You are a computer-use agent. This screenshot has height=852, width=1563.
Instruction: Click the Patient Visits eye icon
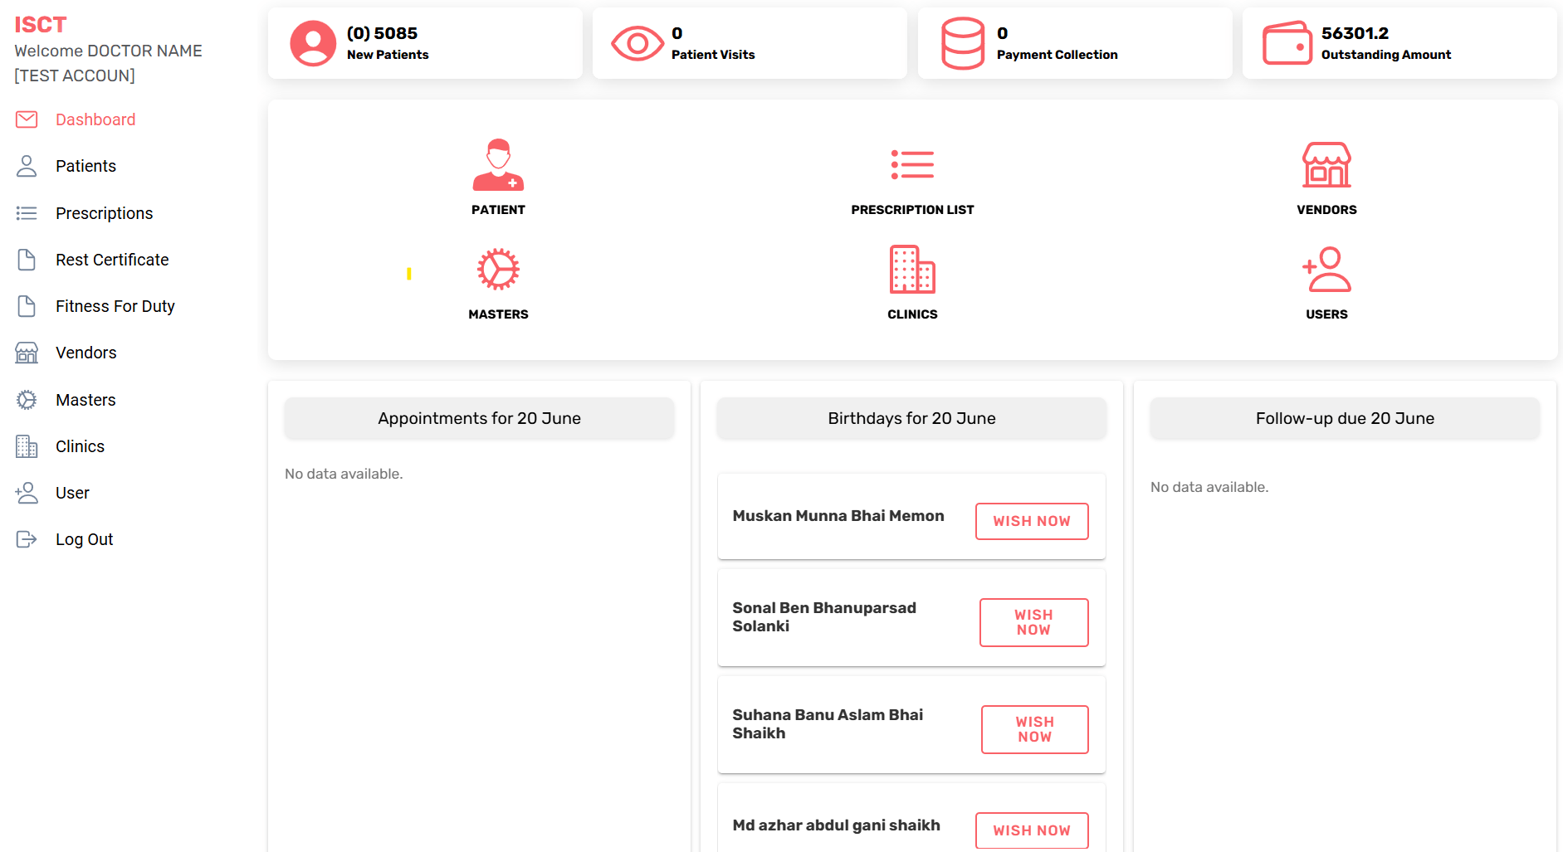(x=637, y=43)
